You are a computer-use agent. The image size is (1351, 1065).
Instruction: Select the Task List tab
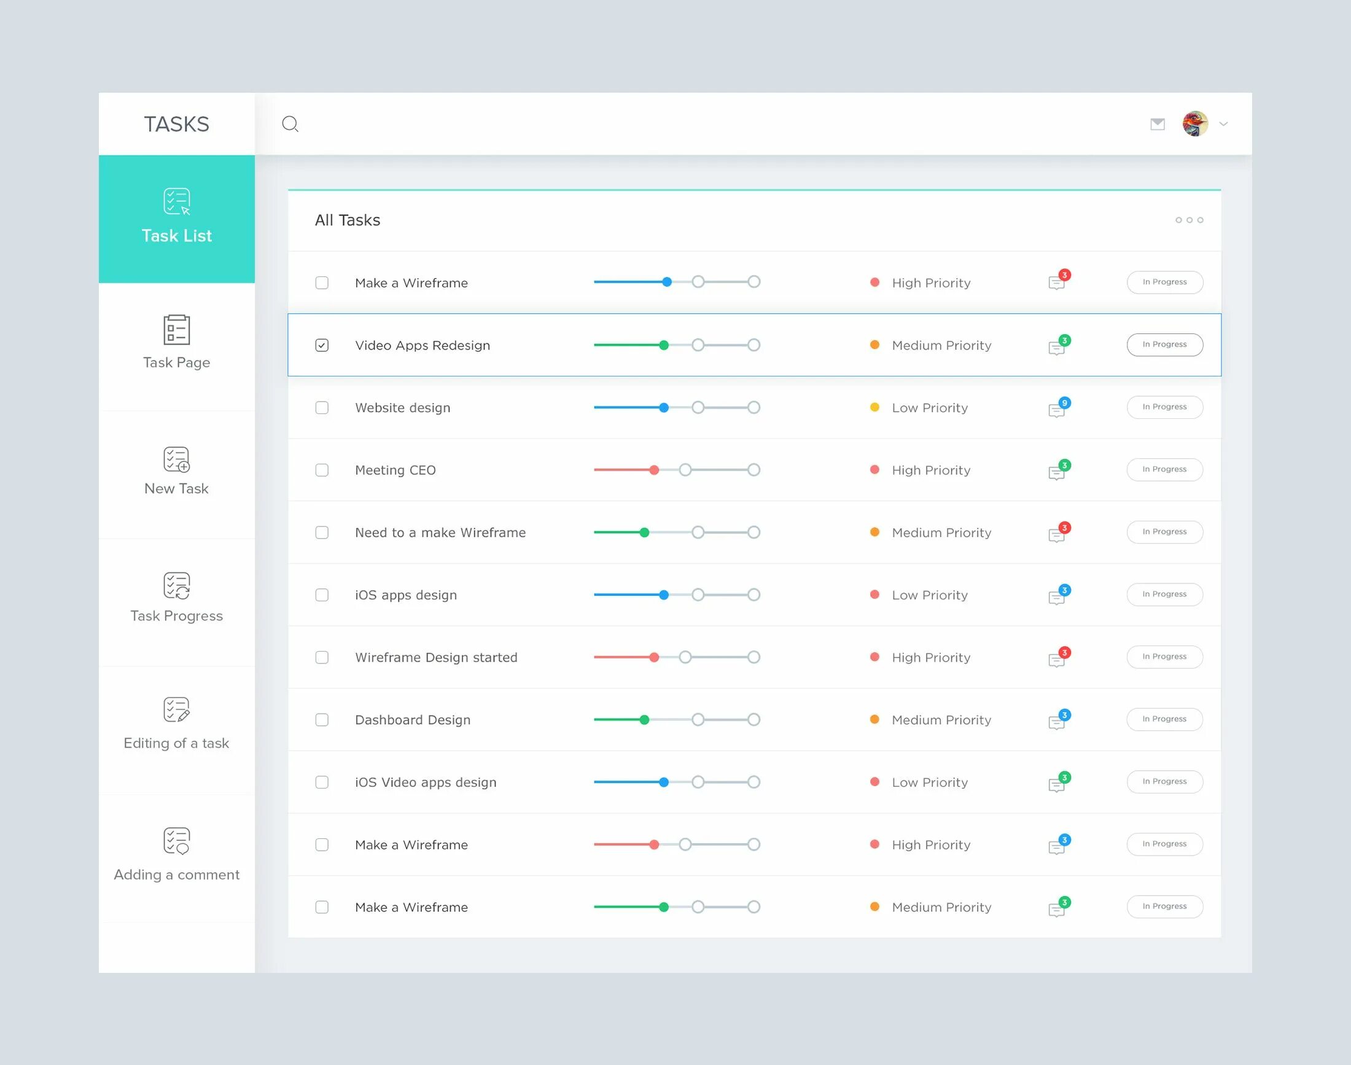tap(176, 218)
